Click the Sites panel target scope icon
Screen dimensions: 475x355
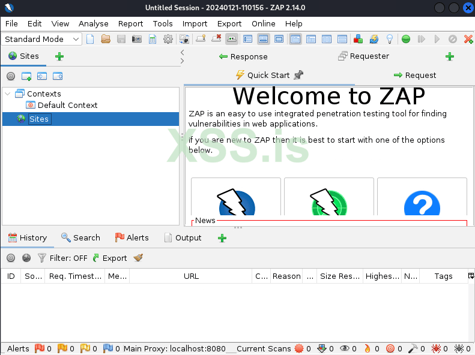coord(11,76)
